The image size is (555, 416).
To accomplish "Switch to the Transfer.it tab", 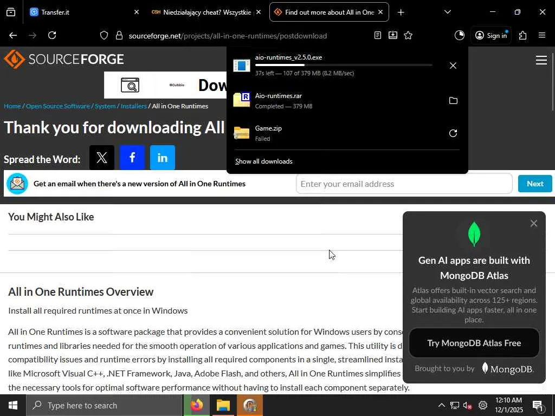I will [84, 12].
